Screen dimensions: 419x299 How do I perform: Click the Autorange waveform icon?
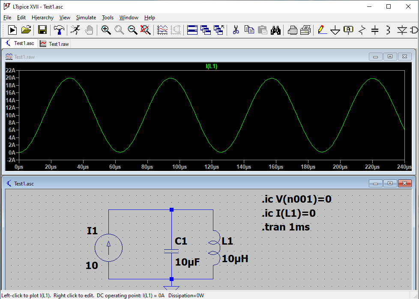click(x=162, y=30)
